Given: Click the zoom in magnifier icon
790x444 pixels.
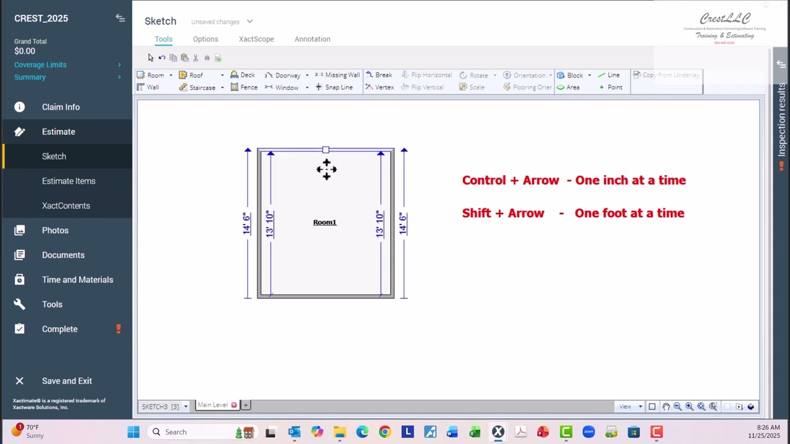Looking at the screenshot, I should [689, 406].
